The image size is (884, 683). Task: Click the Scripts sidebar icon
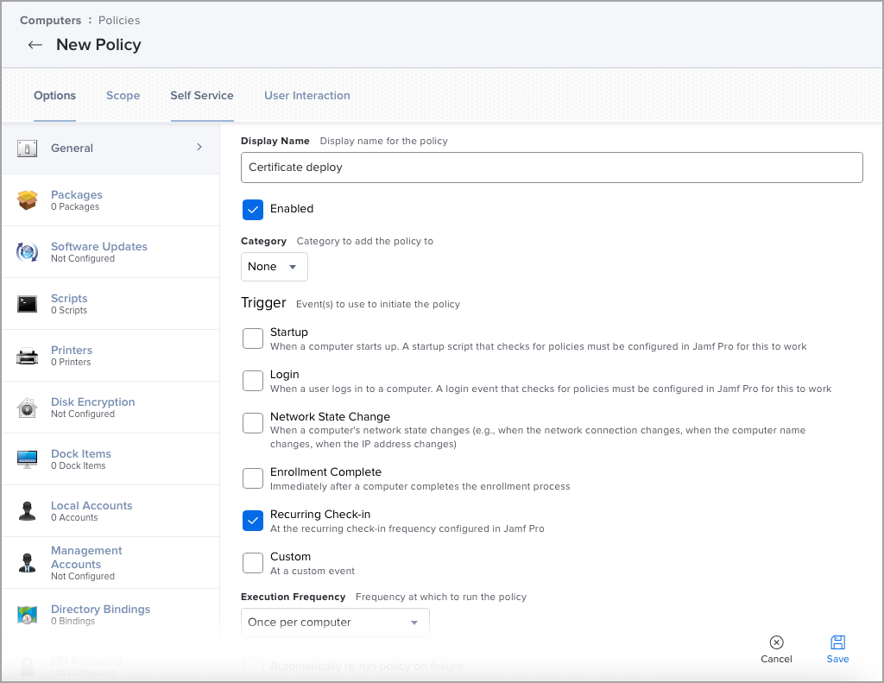(28, 303)
